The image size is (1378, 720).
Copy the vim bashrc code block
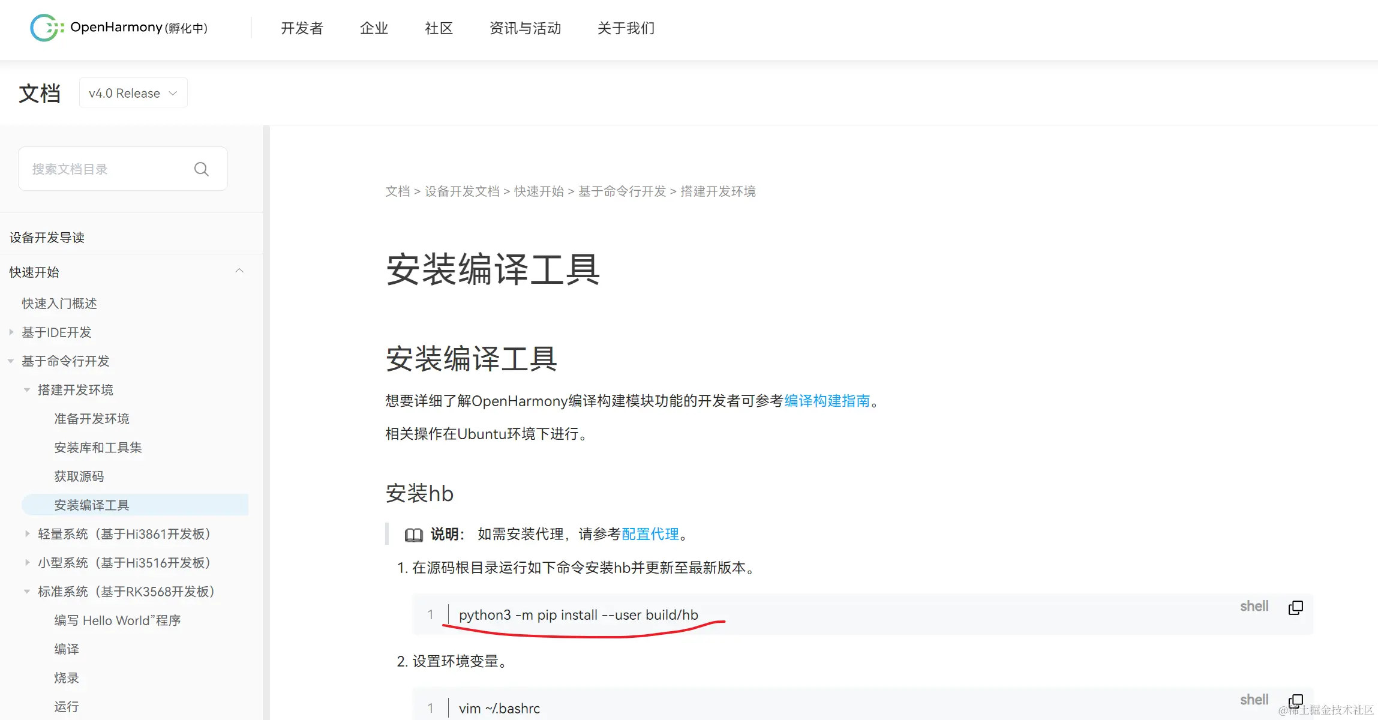point(1295,701)
